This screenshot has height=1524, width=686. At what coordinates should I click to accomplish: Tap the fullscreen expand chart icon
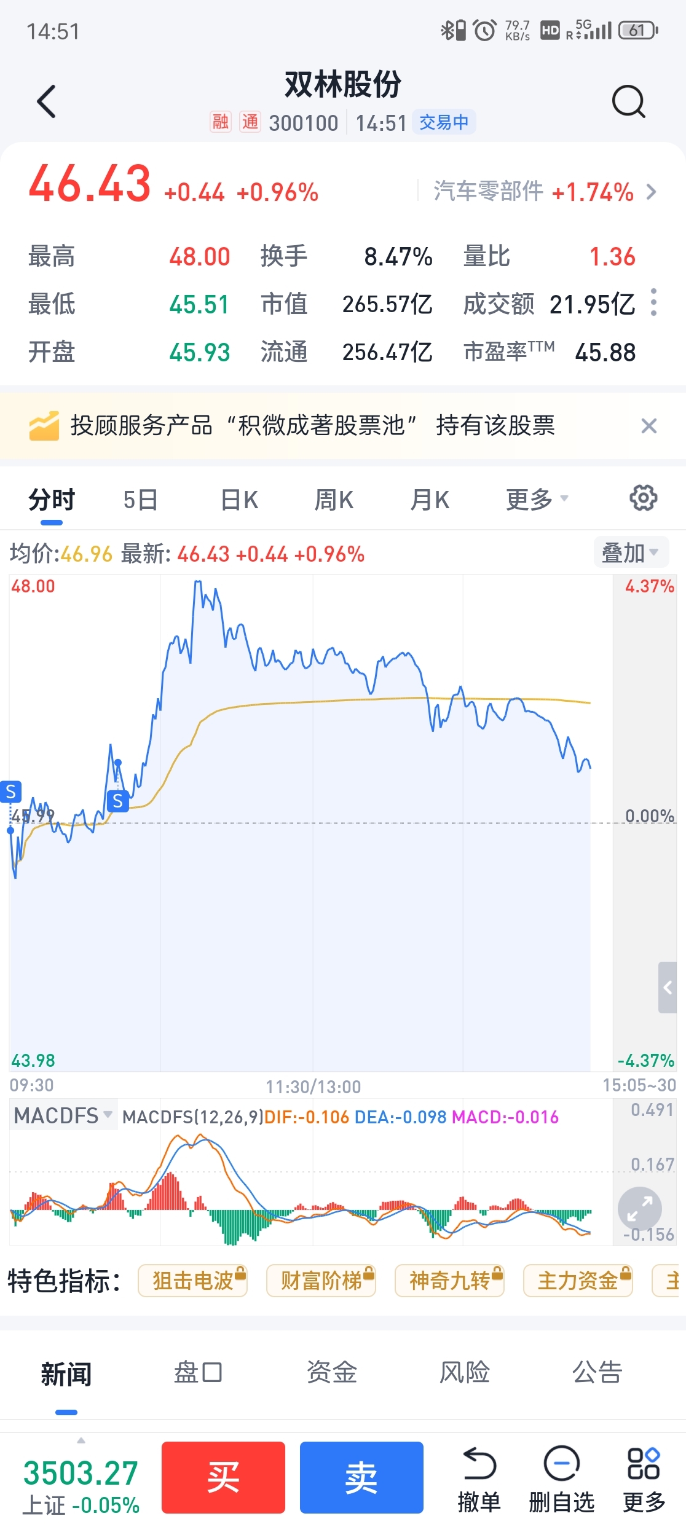coord(640,1209)
